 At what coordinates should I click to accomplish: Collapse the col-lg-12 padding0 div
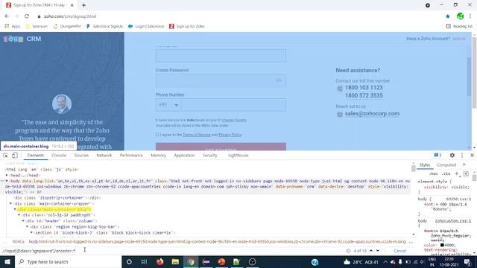coord(19,215)
